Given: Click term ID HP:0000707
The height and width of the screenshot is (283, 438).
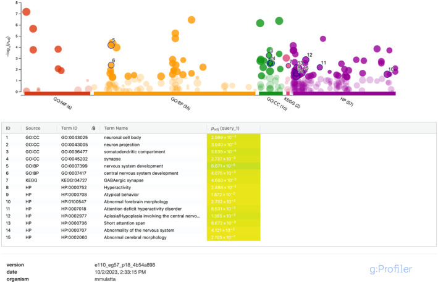Looking at the screenshot, I should (74, 230).
